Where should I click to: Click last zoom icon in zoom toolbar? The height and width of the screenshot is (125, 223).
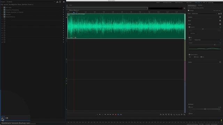point(184,115)
